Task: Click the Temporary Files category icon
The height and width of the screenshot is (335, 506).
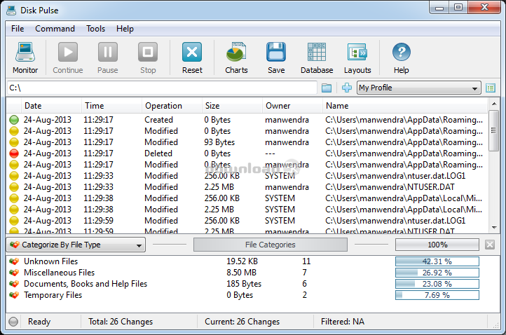Action: 14,295
